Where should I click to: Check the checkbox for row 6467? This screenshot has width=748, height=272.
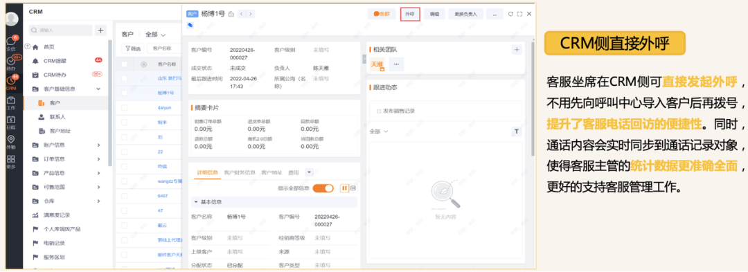[x=125, y=195]
